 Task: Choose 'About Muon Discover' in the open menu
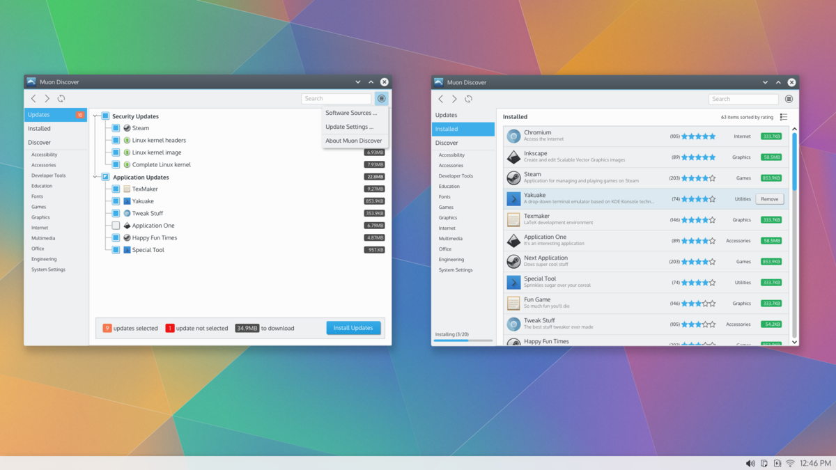point(353,141)
